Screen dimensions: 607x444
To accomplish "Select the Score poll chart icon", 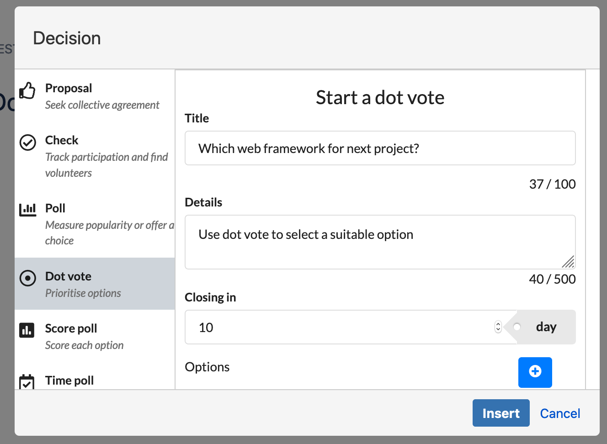I will point(27,329).
